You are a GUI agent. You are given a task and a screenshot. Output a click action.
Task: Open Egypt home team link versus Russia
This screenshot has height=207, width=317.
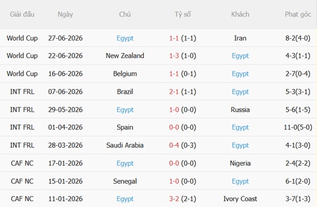click(125, 110)
